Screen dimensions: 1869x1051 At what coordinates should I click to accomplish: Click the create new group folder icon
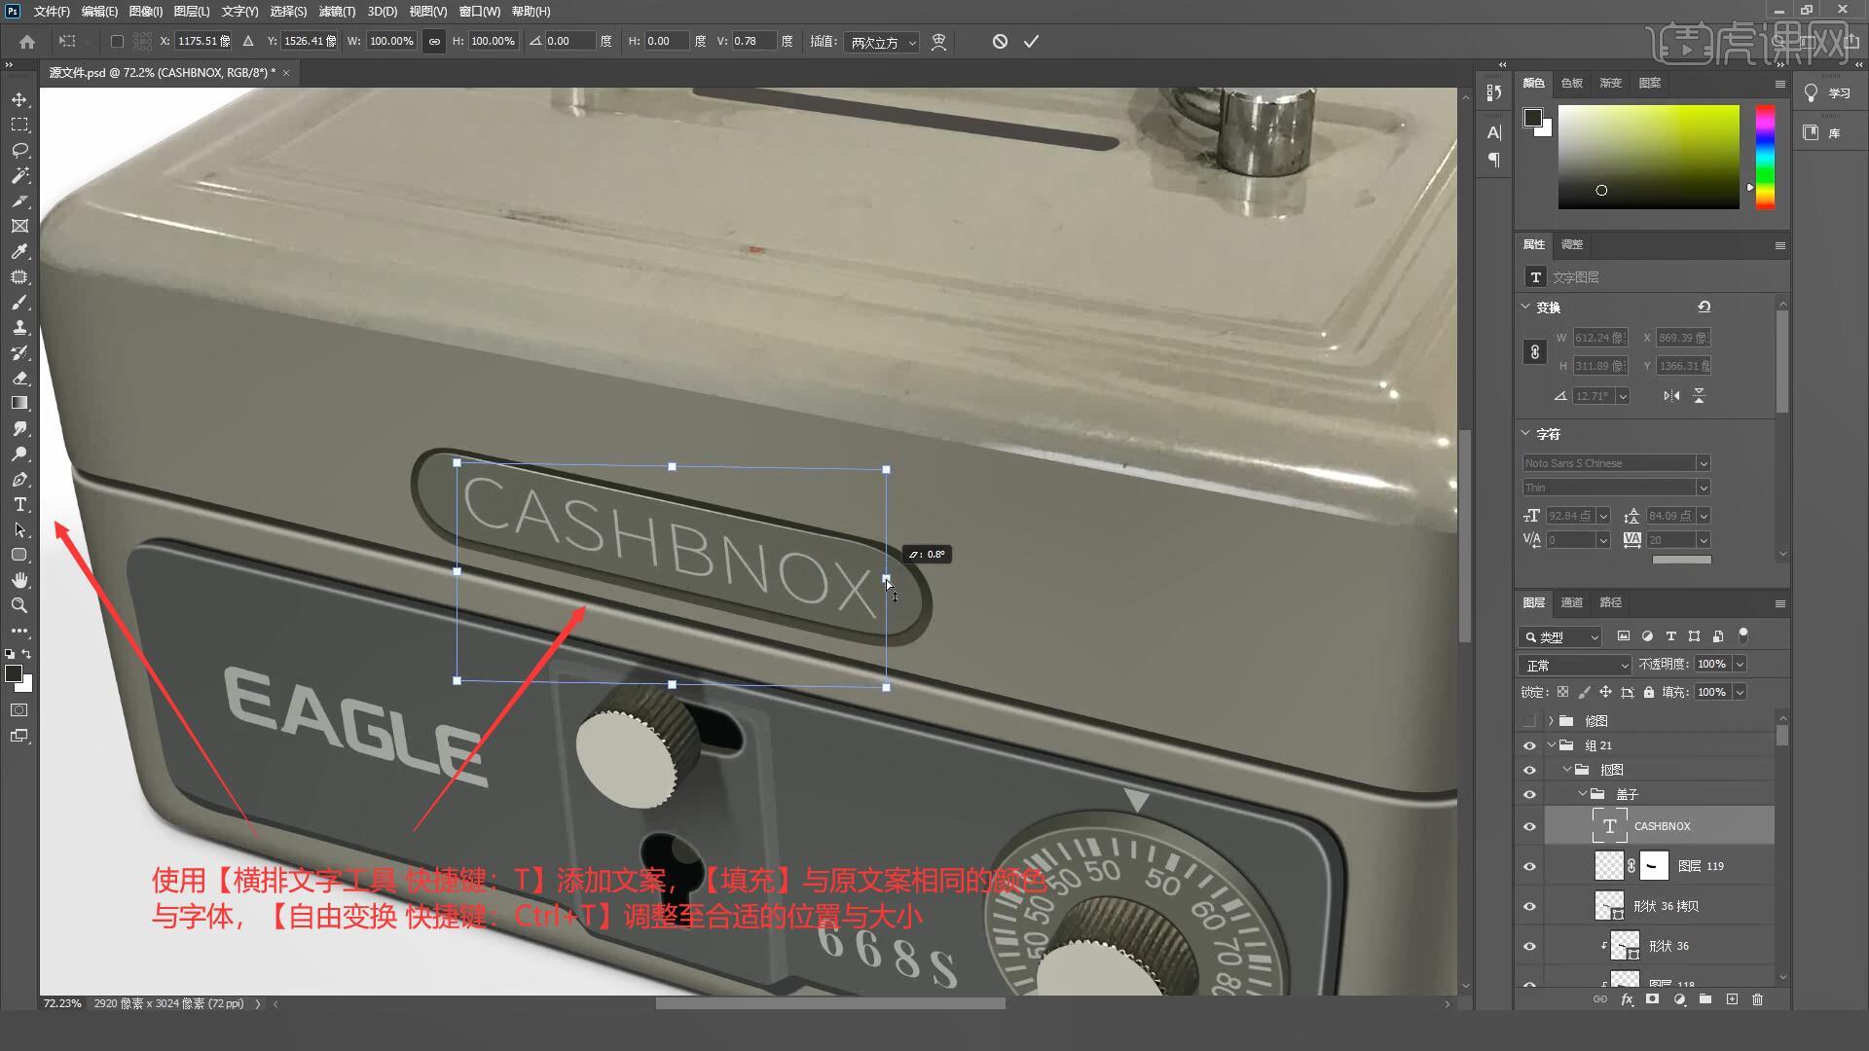click(1705, 999)
